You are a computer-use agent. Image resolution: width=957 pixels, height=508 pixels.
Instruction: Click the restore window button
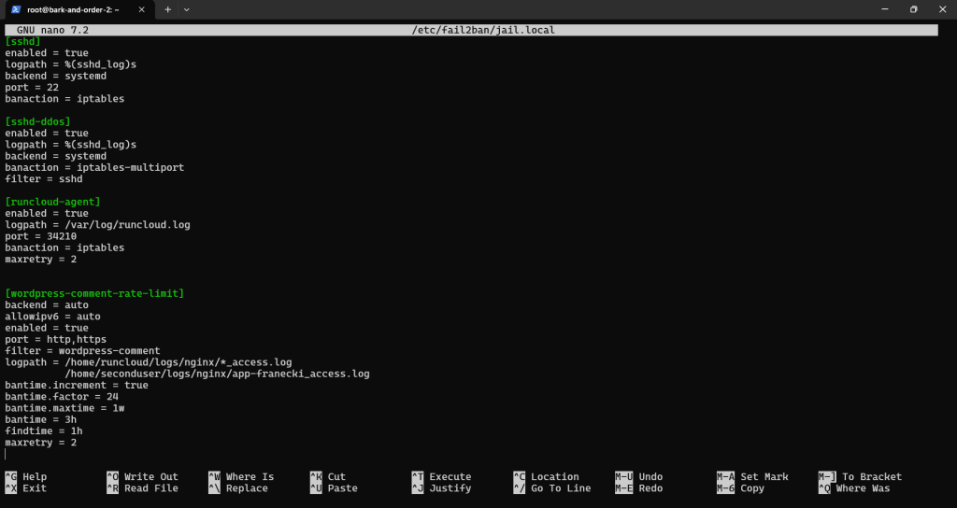(x=913, y=9)
